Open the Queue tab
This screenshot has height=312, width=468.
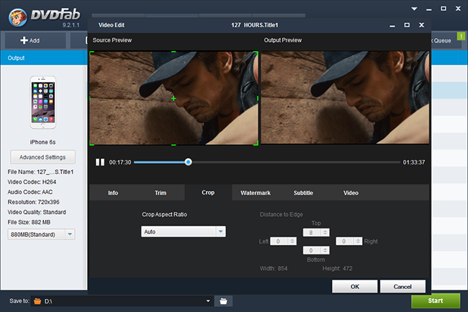pos(442,40)
